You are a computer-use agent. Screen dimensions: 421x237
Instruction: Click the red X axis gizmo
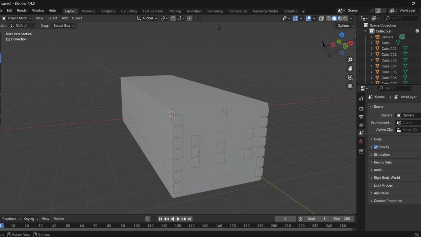351,43
